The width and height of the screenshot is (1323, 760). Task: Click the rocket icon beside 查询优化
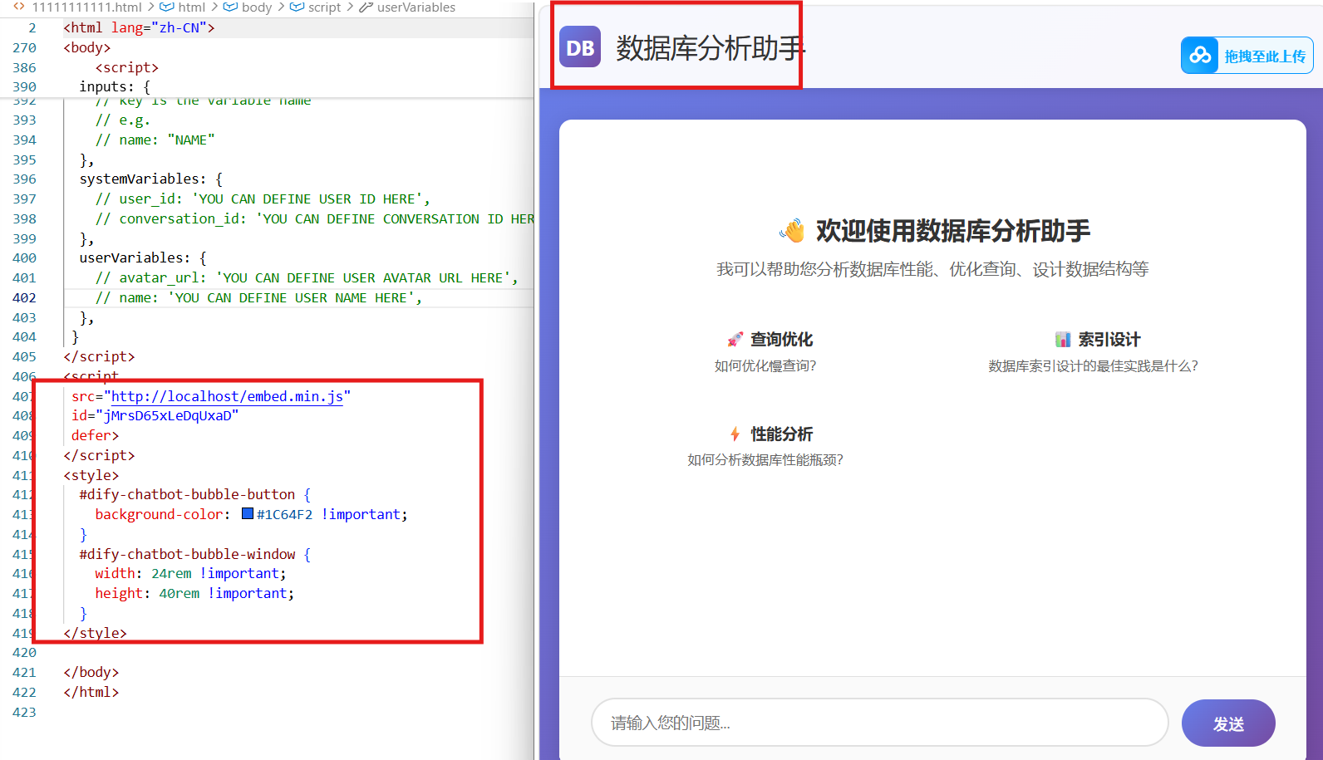coord(735,339)
